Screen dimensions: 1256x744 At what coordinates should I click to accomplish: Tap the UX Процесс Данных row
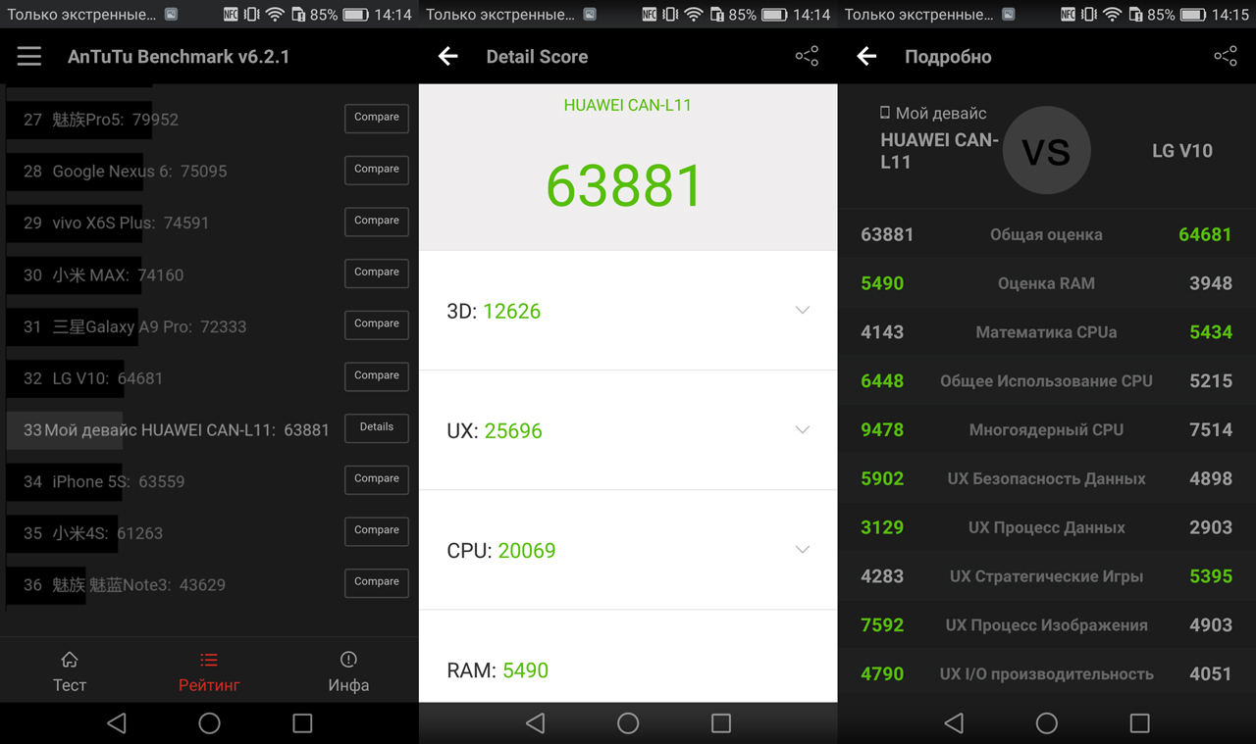(1047, 527)
